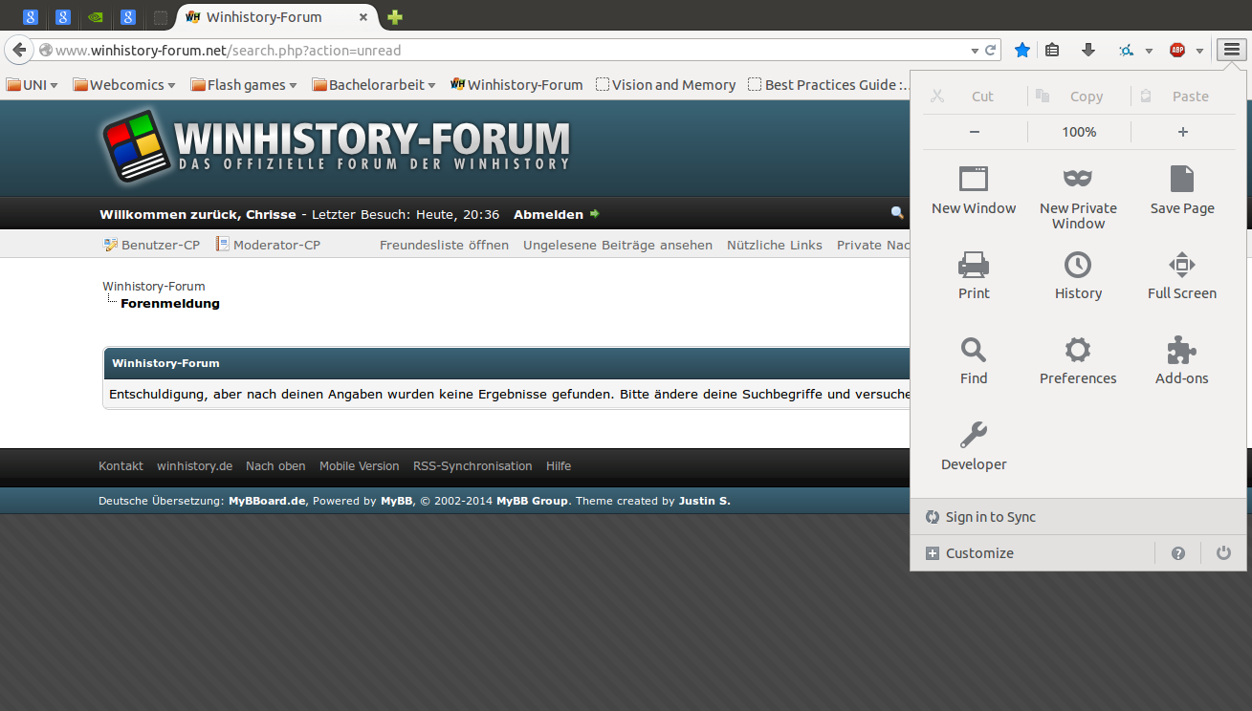The width and height of the screenshot is (1252, 711).
Task: Zoom in with the plus button
Action: (x=1182, y=132)
